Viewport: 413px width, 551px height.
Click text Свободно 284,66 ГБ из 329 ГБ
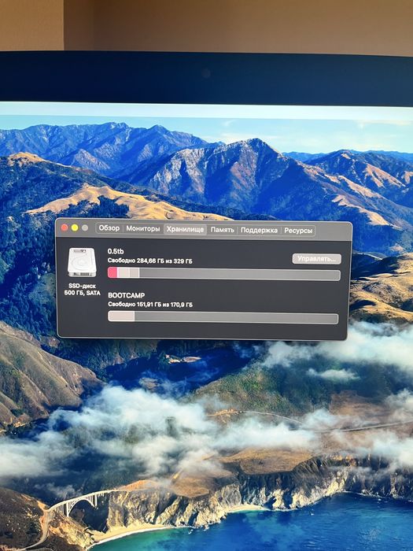[x=150, y=261]
